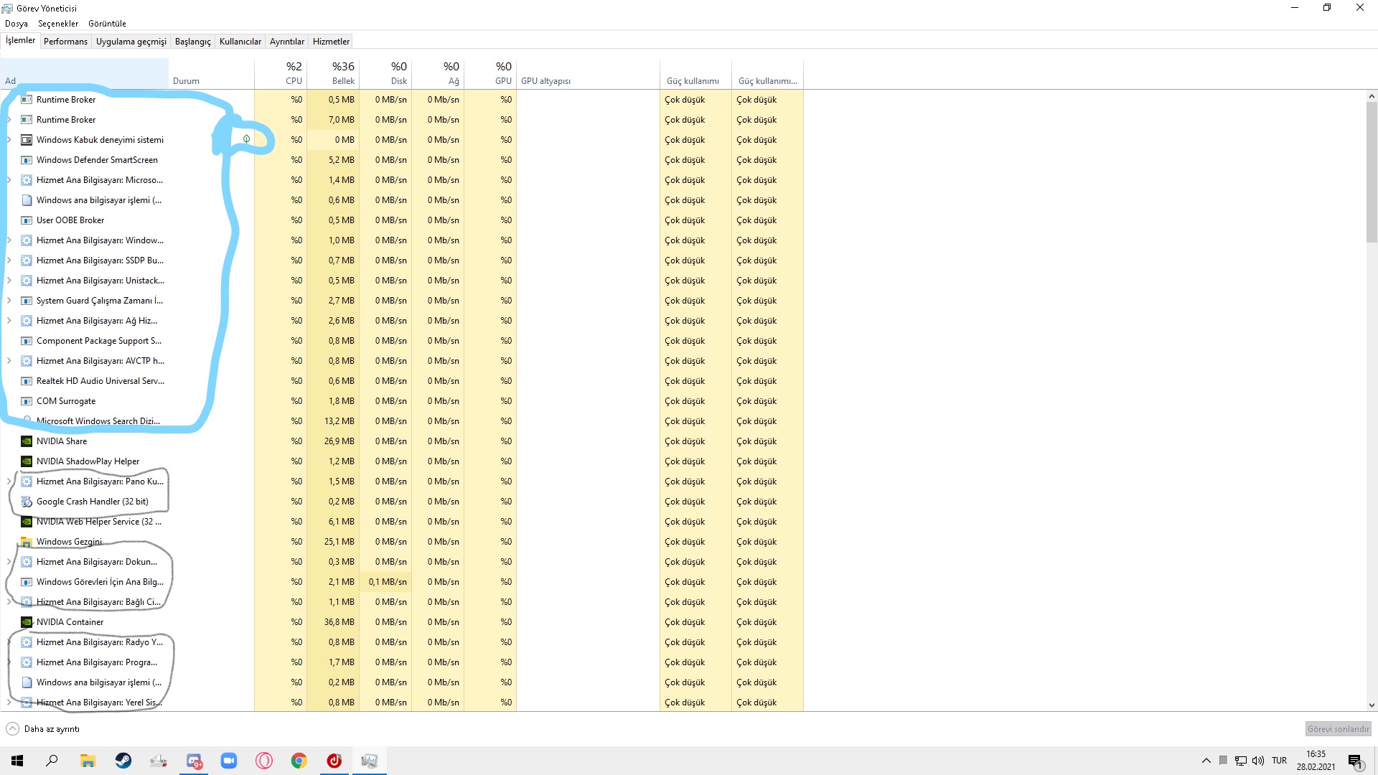This screenshot has width=1378, height=775.
Task: Expand Hizmet Ana Bilgisayarı: AVCTP row
Action: tap(9, 361)
